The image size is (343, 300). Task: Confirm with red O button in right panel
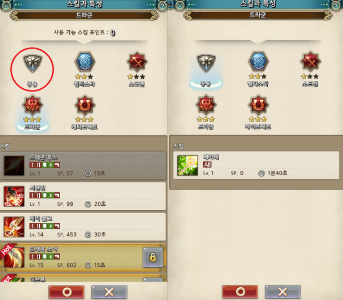point(240,292)
